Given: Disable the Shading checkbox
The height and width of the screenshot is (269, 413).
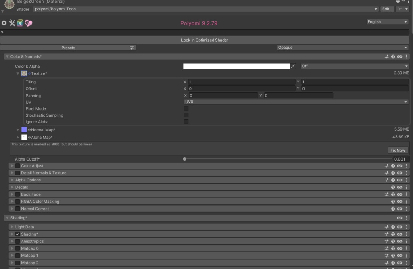Looking at the screenshot, I should click(x=17, y=234).
